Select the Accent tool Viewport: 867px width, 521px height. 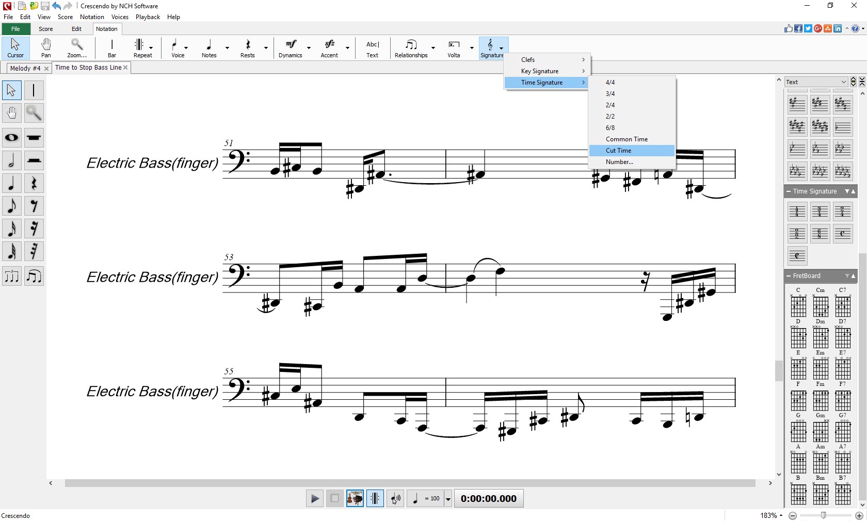click(330, 48)
